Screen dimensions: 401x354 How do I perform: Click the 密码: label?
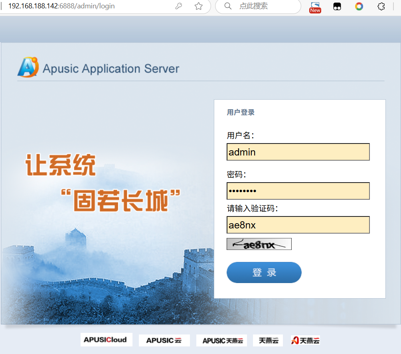click(x=236, y=175)
